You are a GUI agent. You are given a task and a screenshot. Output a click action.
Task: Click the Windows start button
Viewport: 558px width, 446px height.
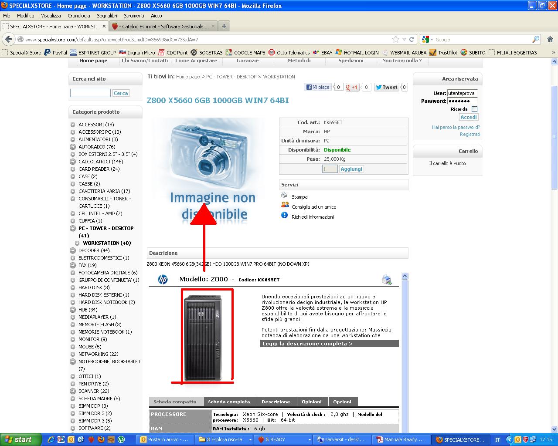click(20, 439)
